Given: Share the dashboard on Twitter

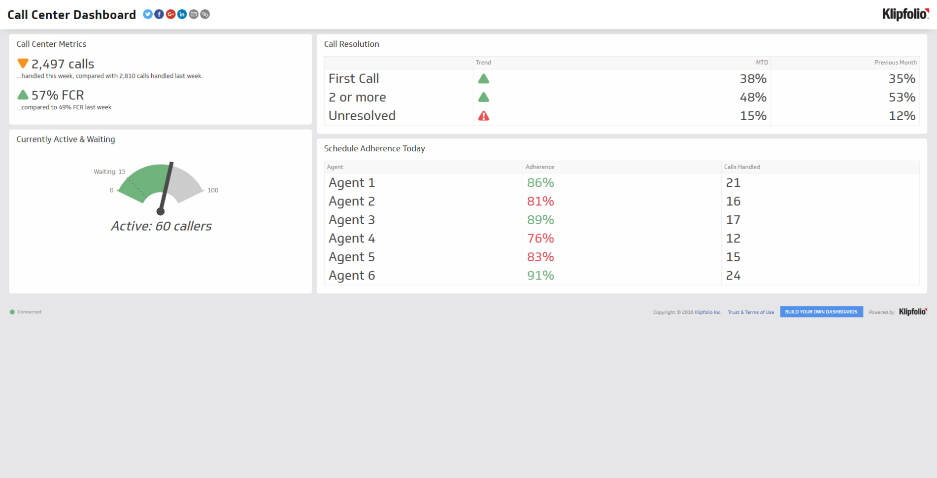Looking at the screenshot, I should point(147,14).
